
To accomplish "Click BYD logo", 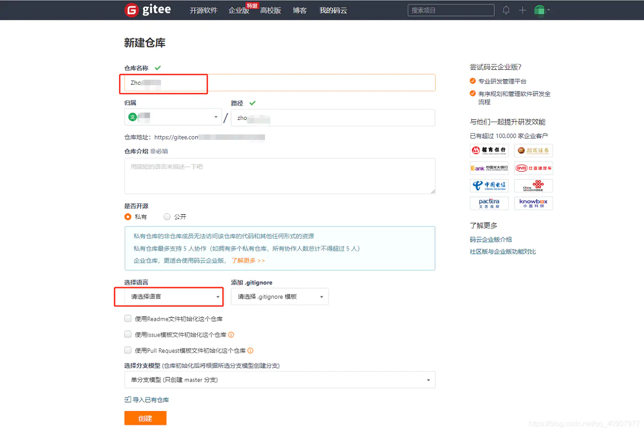I will pyautogui.click(x=534, y=168).
